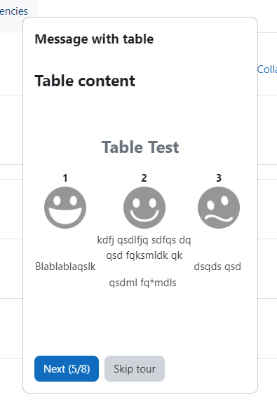Click column header number 1
Viewport: 277px width, 409px height.
[x=65, y=178]
